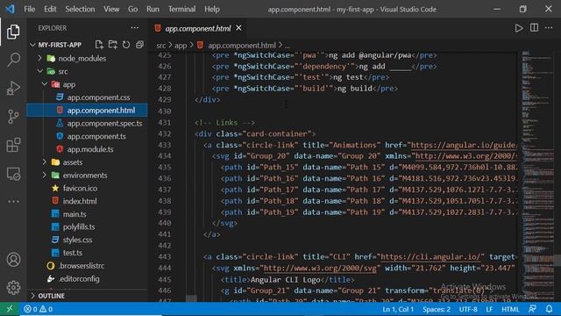Open the View menu
This screenshot has height=316, width=561.
pyautogui.click(x=111, y=9)
